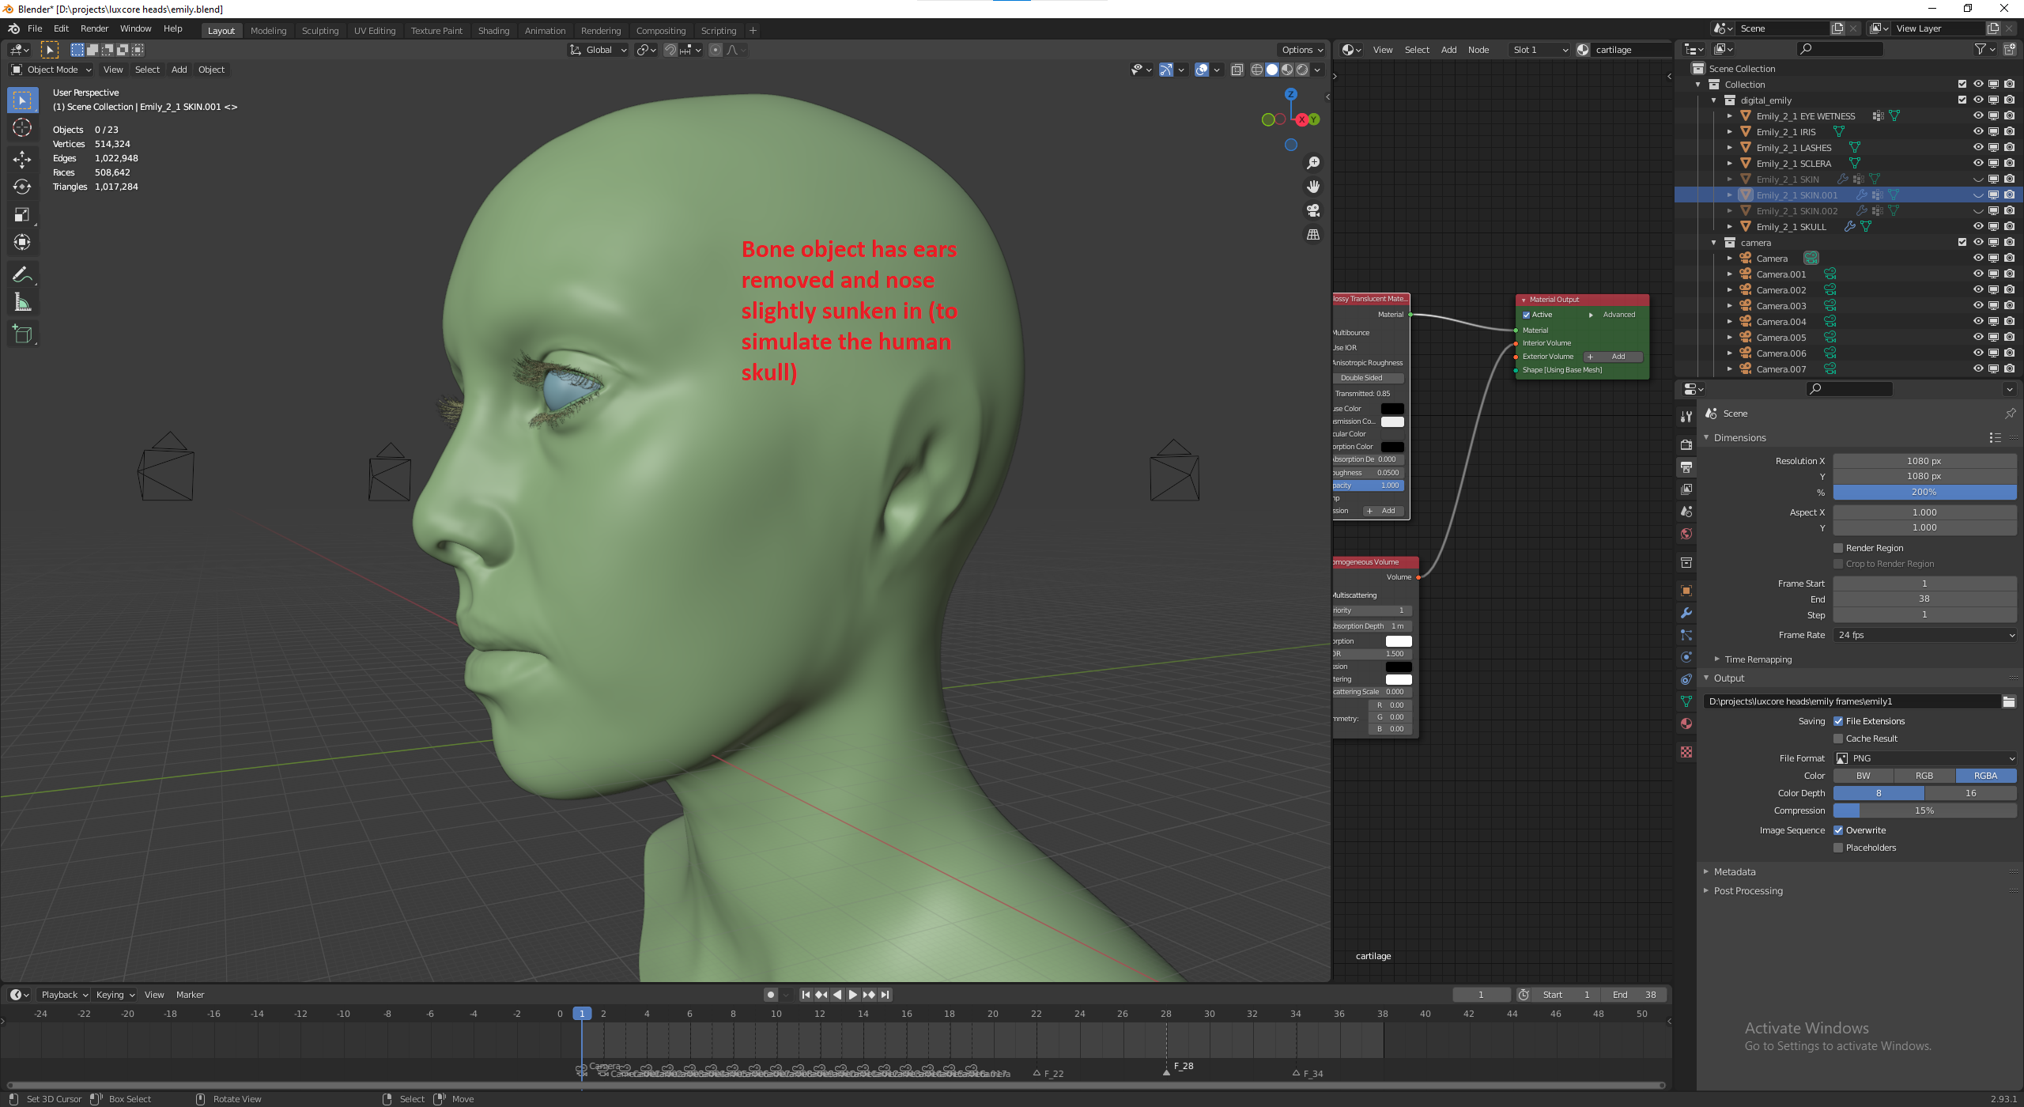The height and width of the screenshot is (1107, 2024).
Task: Expand the Metadata panel
Action: click(1735, 871)
